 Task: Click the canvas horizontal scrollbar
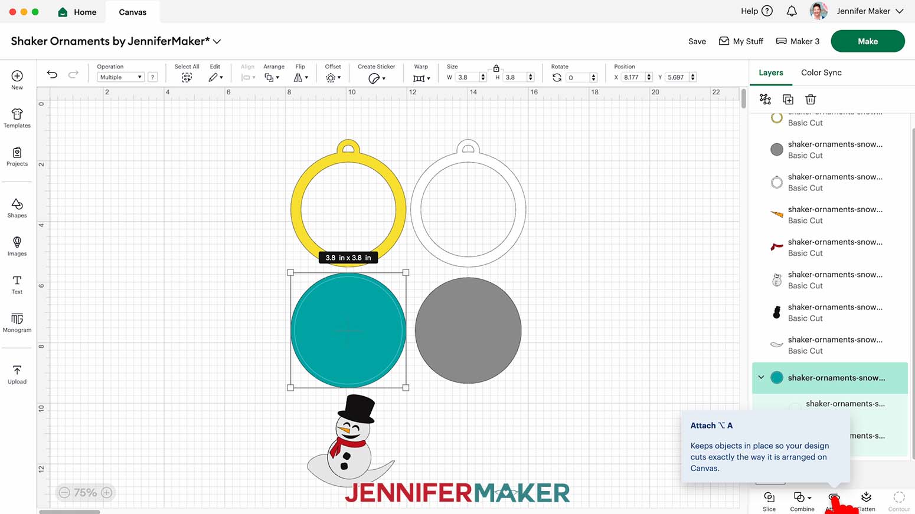point(70,512)
